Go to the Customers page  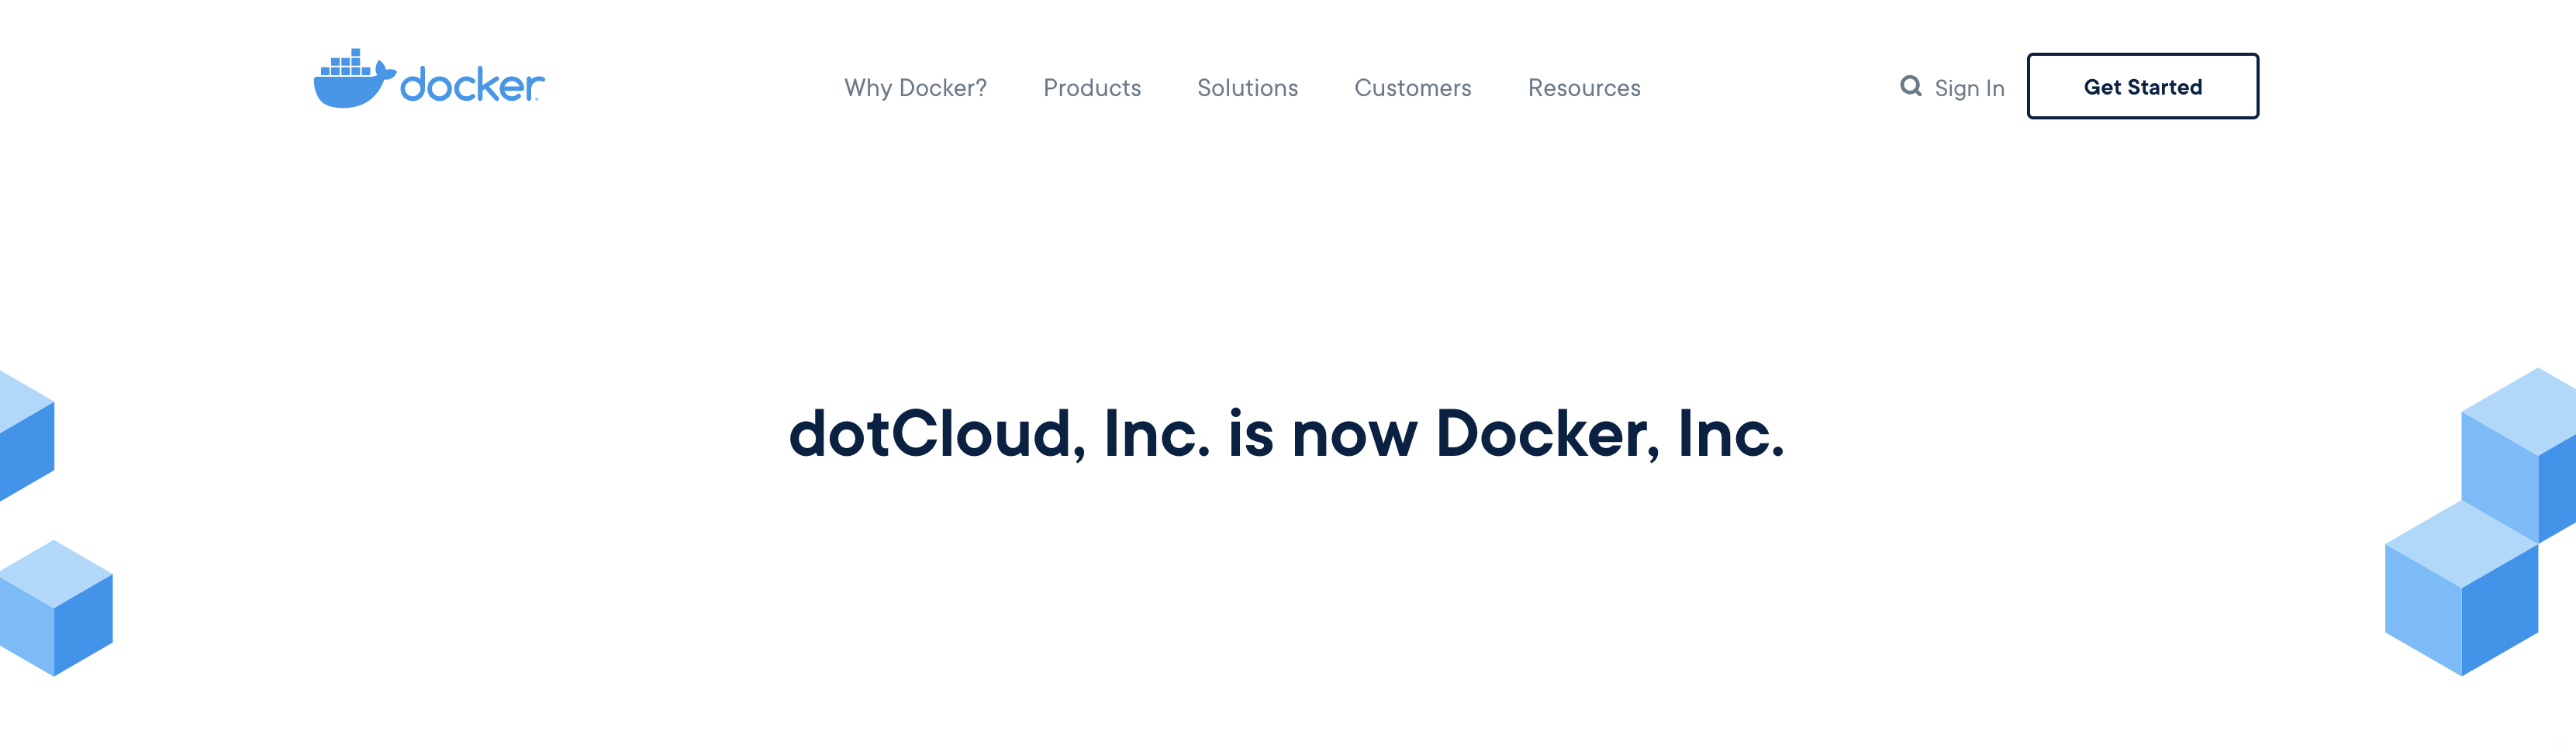[x=1412, y=88]
